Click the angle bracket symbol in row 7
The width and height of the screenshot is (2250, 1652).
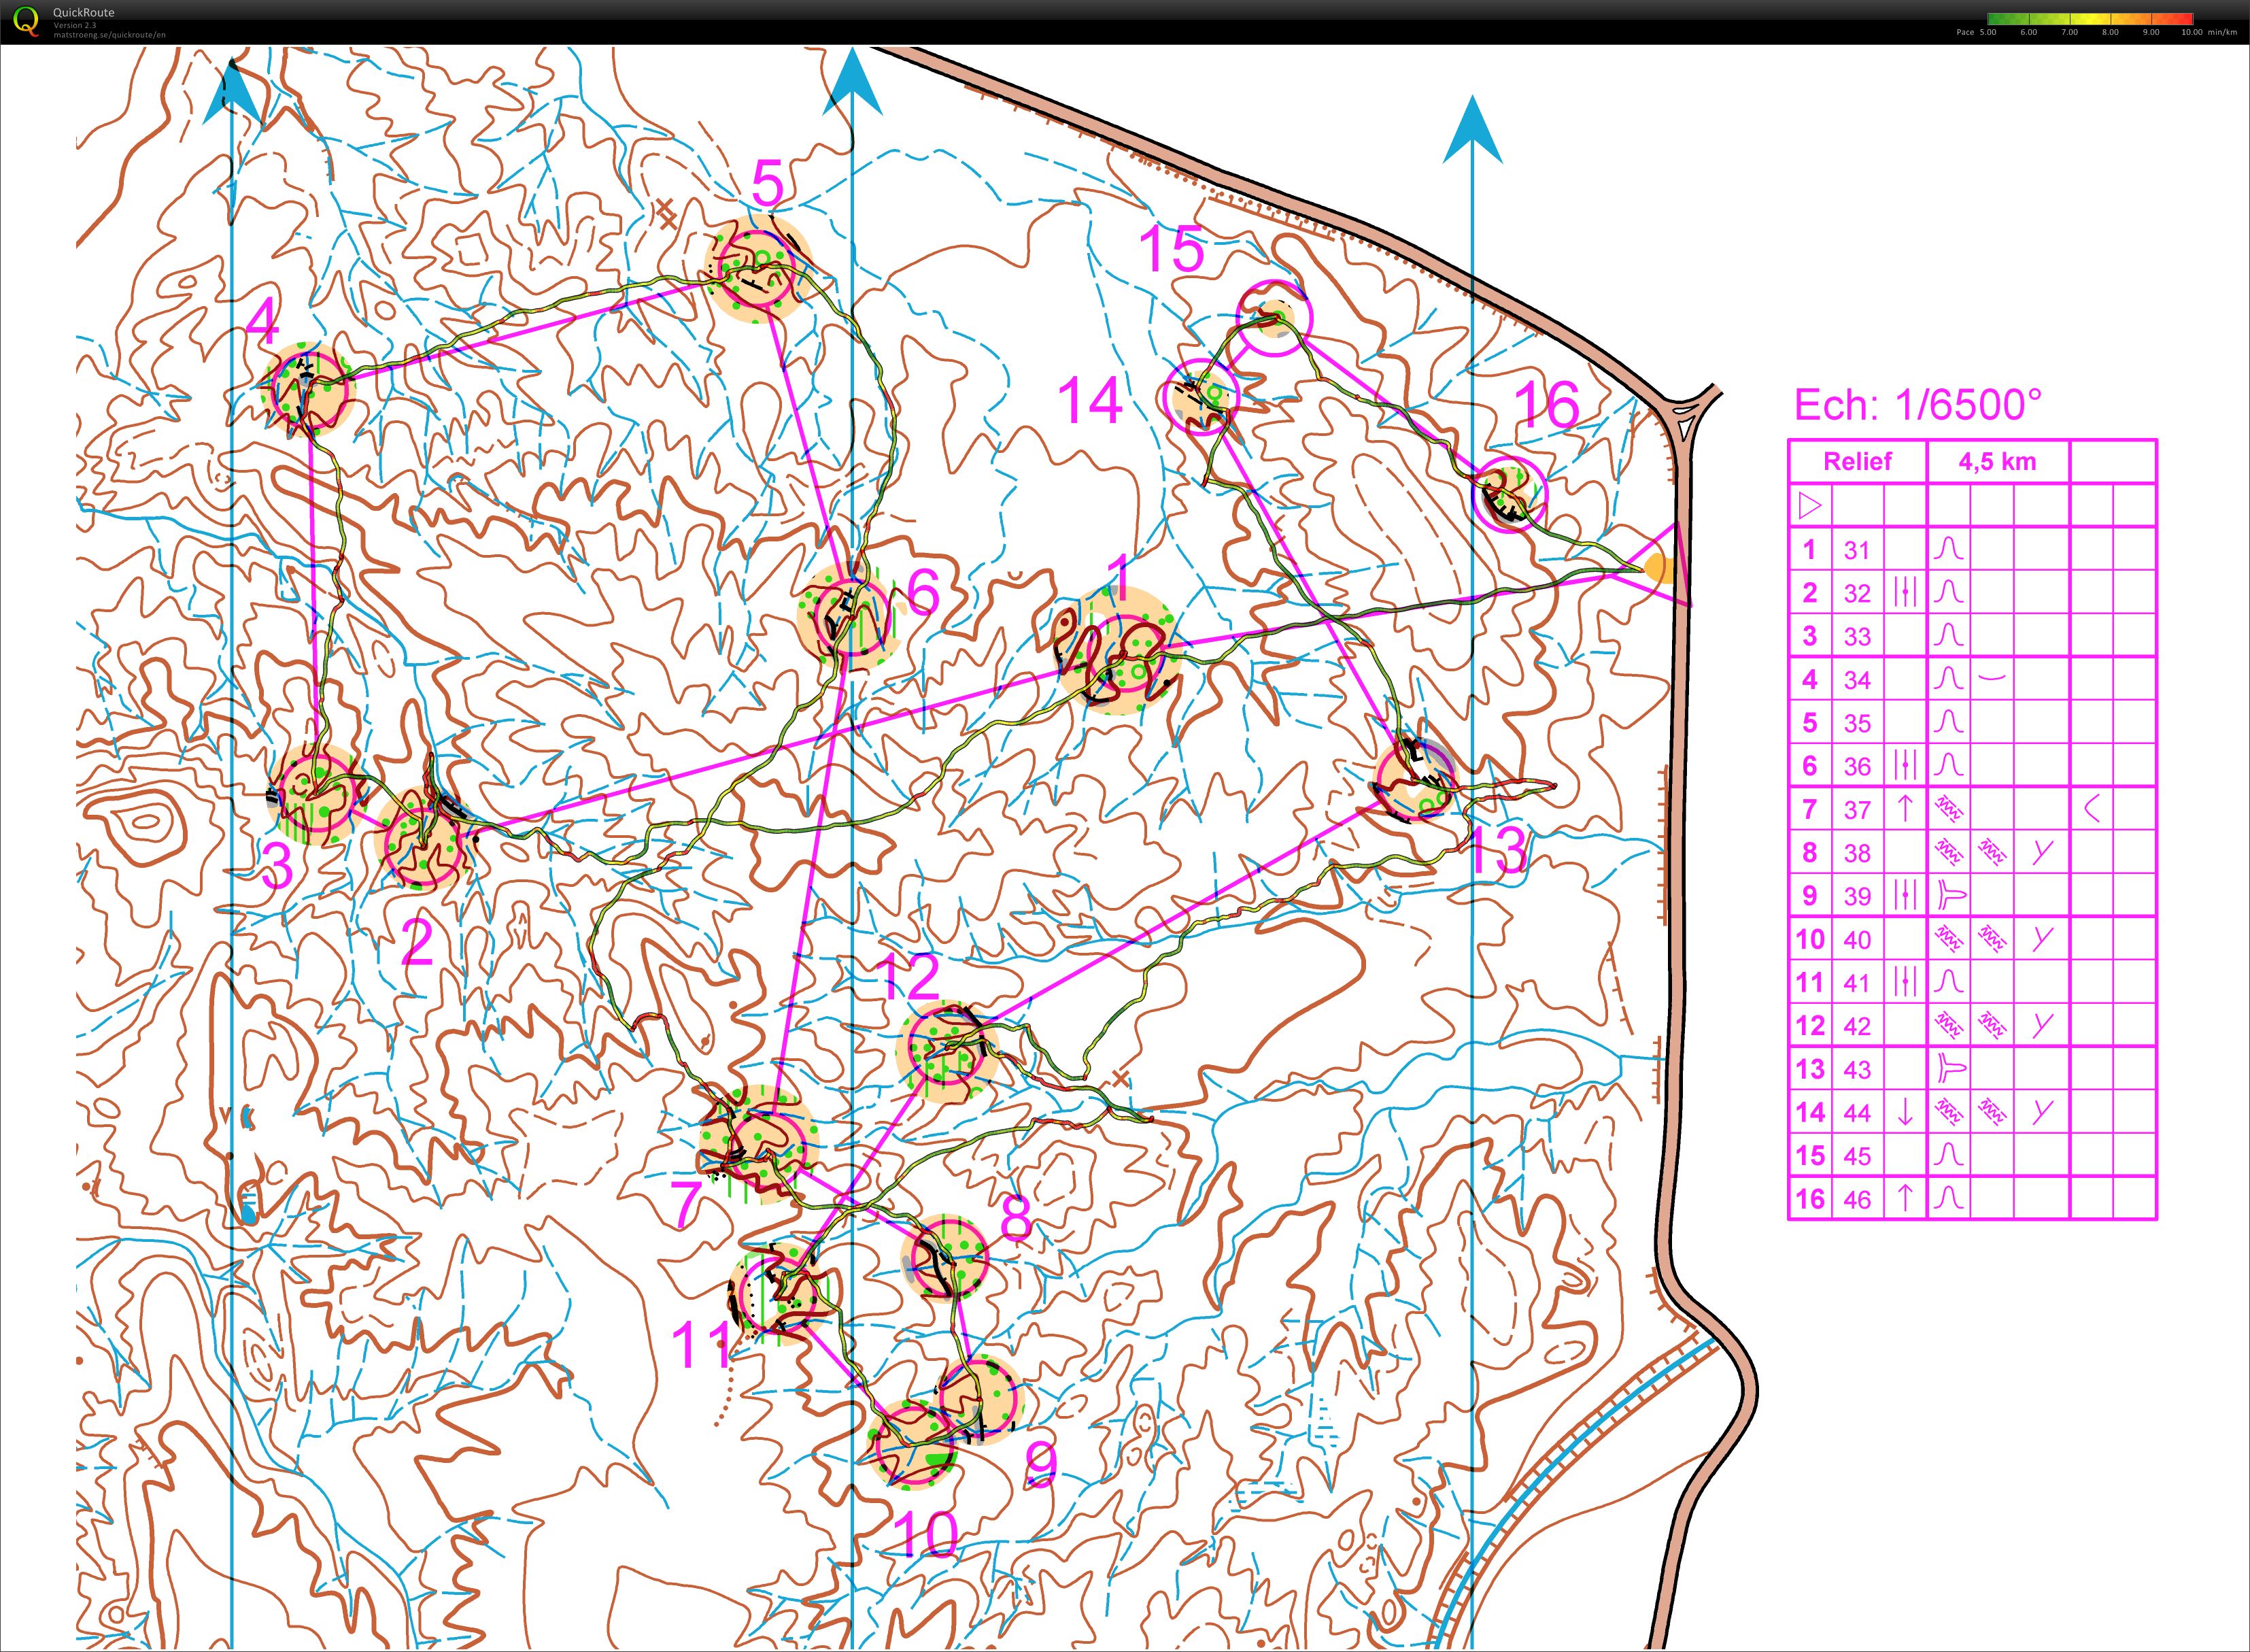click(x=2091, y=808)
